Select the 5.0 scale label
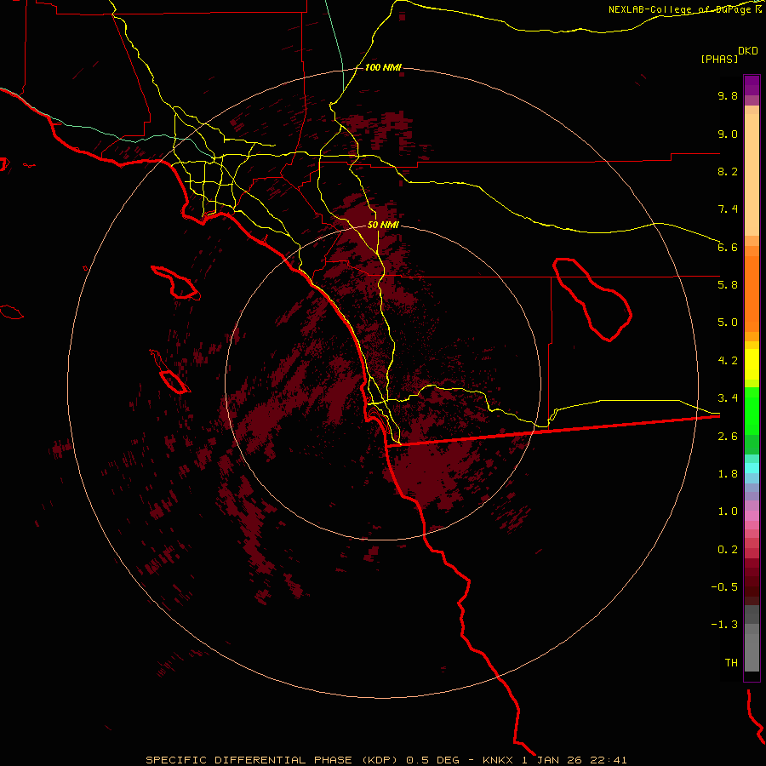Image resolution: width=766 pixels, height=766 pixels. point(728,323)
